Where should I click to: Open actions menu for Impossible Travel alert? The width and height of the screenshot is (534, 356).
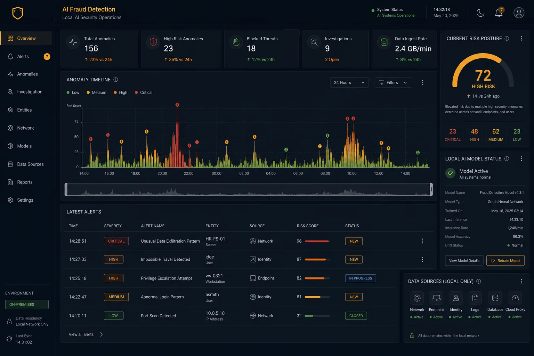pos(422,259)
